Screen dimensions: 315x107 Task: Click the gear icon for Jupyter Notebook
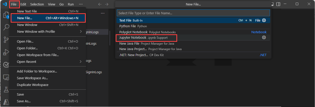coord(264,38)
